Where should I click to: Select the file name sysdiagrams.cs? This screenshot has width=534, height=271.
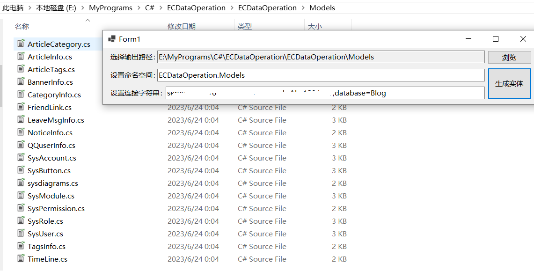[x=53, y=183]
